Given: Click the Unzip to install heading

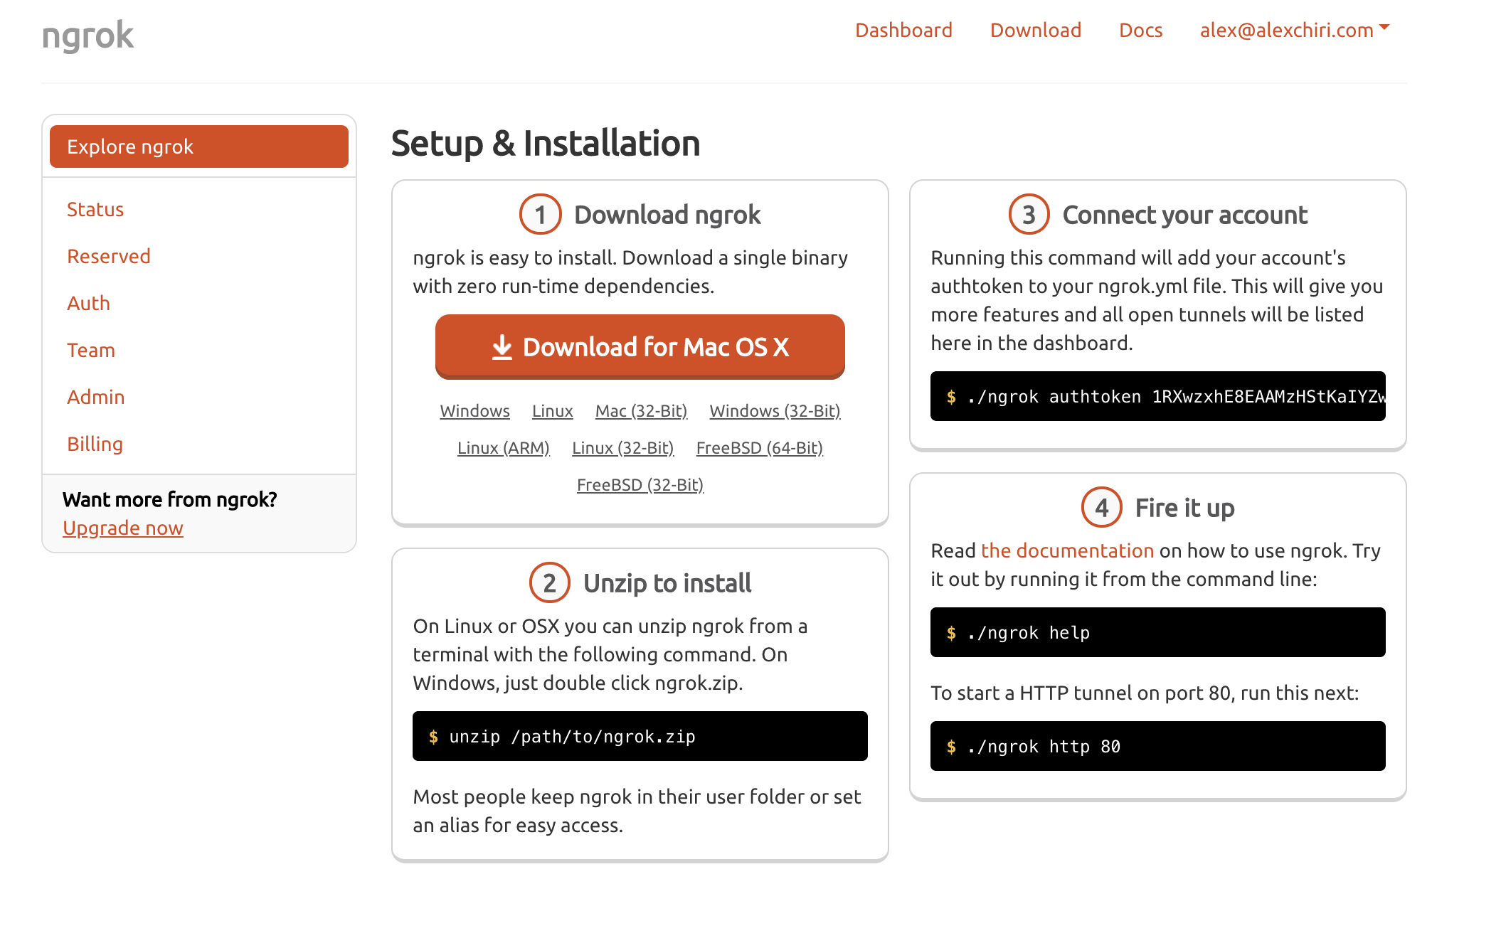Looking at the screenshot, I should coord(667,583).
